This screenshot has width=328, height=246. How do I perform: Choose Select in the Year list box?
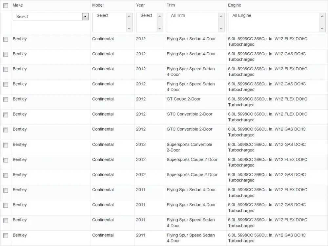pos(146,15)
